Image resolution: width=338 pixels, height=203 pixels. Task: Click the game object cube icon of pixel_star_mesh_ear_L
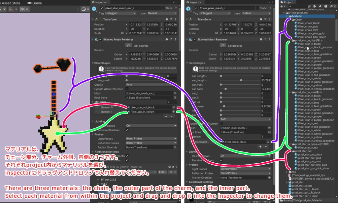[x=94, y=9]
